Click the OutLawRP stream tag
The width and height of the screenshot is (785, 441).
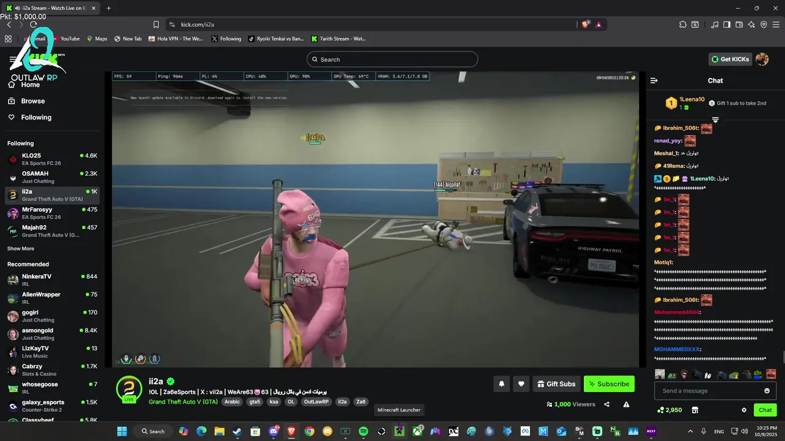316,402
